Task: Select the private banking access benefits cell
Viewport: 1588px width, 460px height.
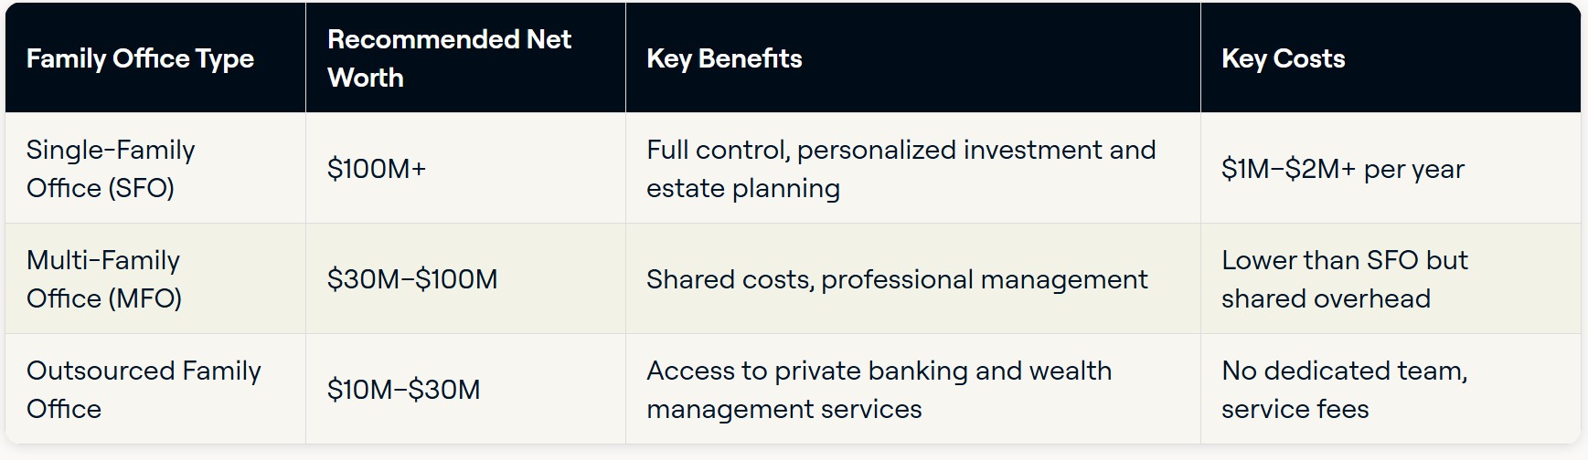Action: [912, 390]
